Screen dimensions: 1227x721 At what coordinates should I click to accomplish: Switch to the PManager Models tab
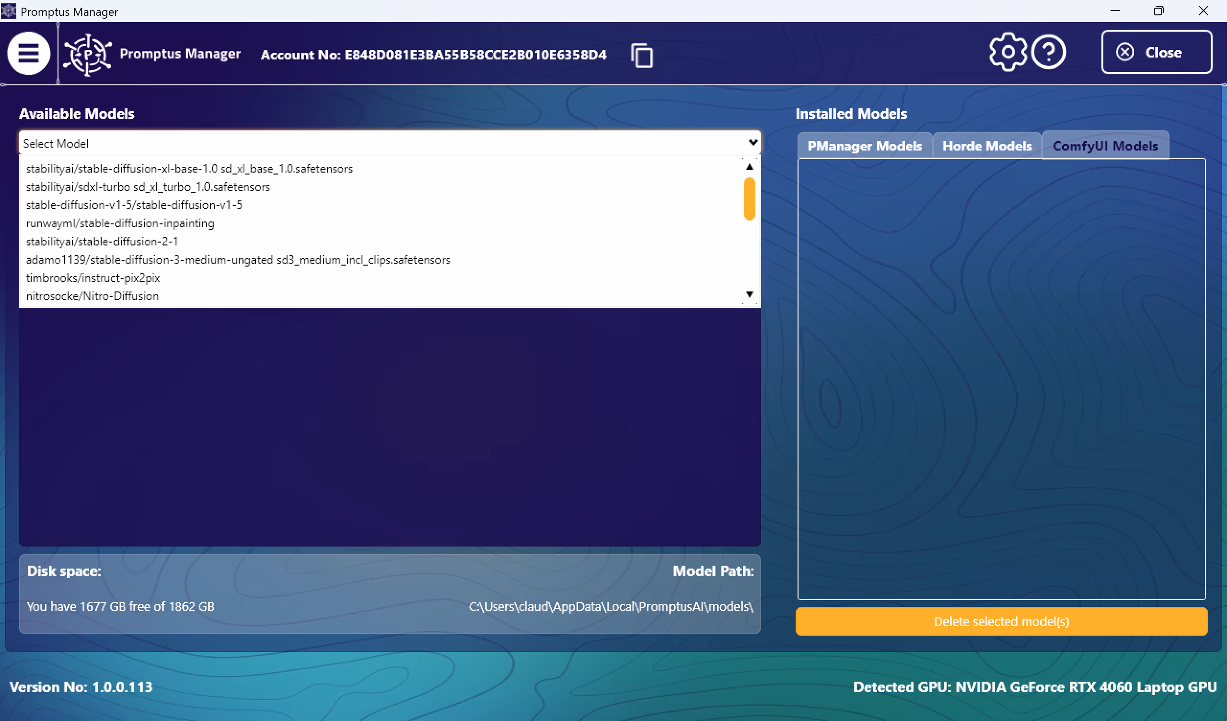[864, 145]
